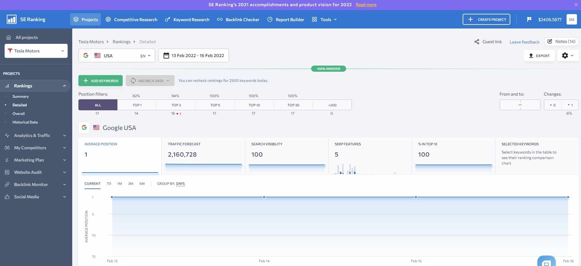Open the DA account avatar
Viewport: 581px width, 266px height.
(x=571, y=19)
